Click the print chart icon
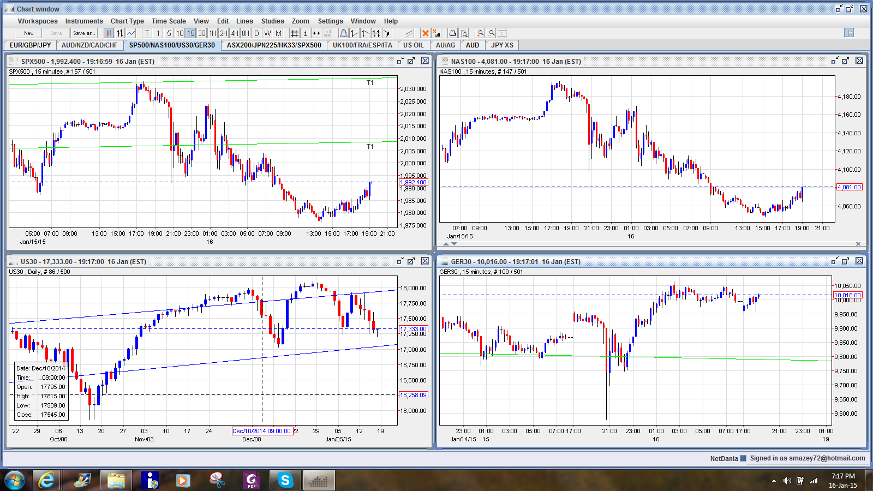 click(x=452, y=33)
